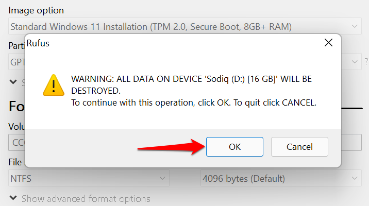Expand Show advanced format options
The image size is (369, 206).
tap(80, 198)
